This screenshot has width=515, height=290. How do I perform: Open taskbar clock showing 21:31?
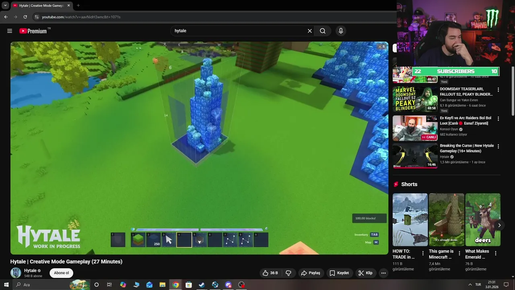point(492,285)
